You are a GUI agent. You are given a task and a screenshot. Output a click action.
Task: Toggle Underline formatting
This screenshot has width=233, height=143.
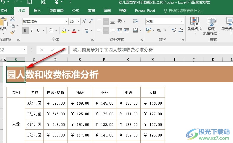(38, 30)
